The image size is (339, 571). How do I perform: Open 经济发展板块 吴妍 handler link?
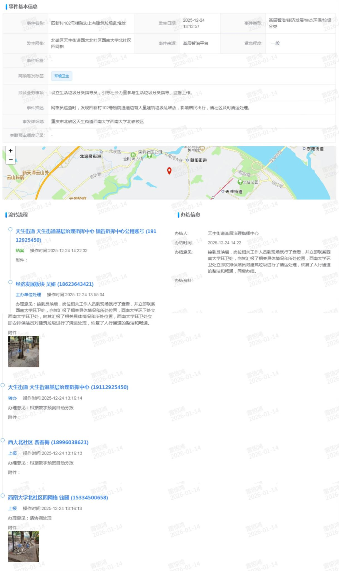tap(55, 284)
